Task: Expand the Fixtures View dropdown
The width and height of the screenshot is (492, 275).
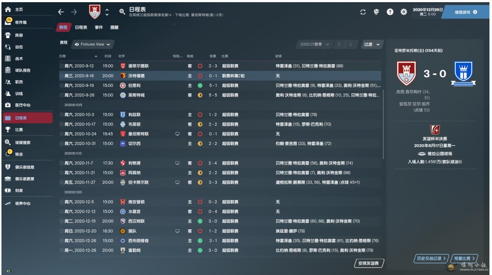Action: click(93, 44)
